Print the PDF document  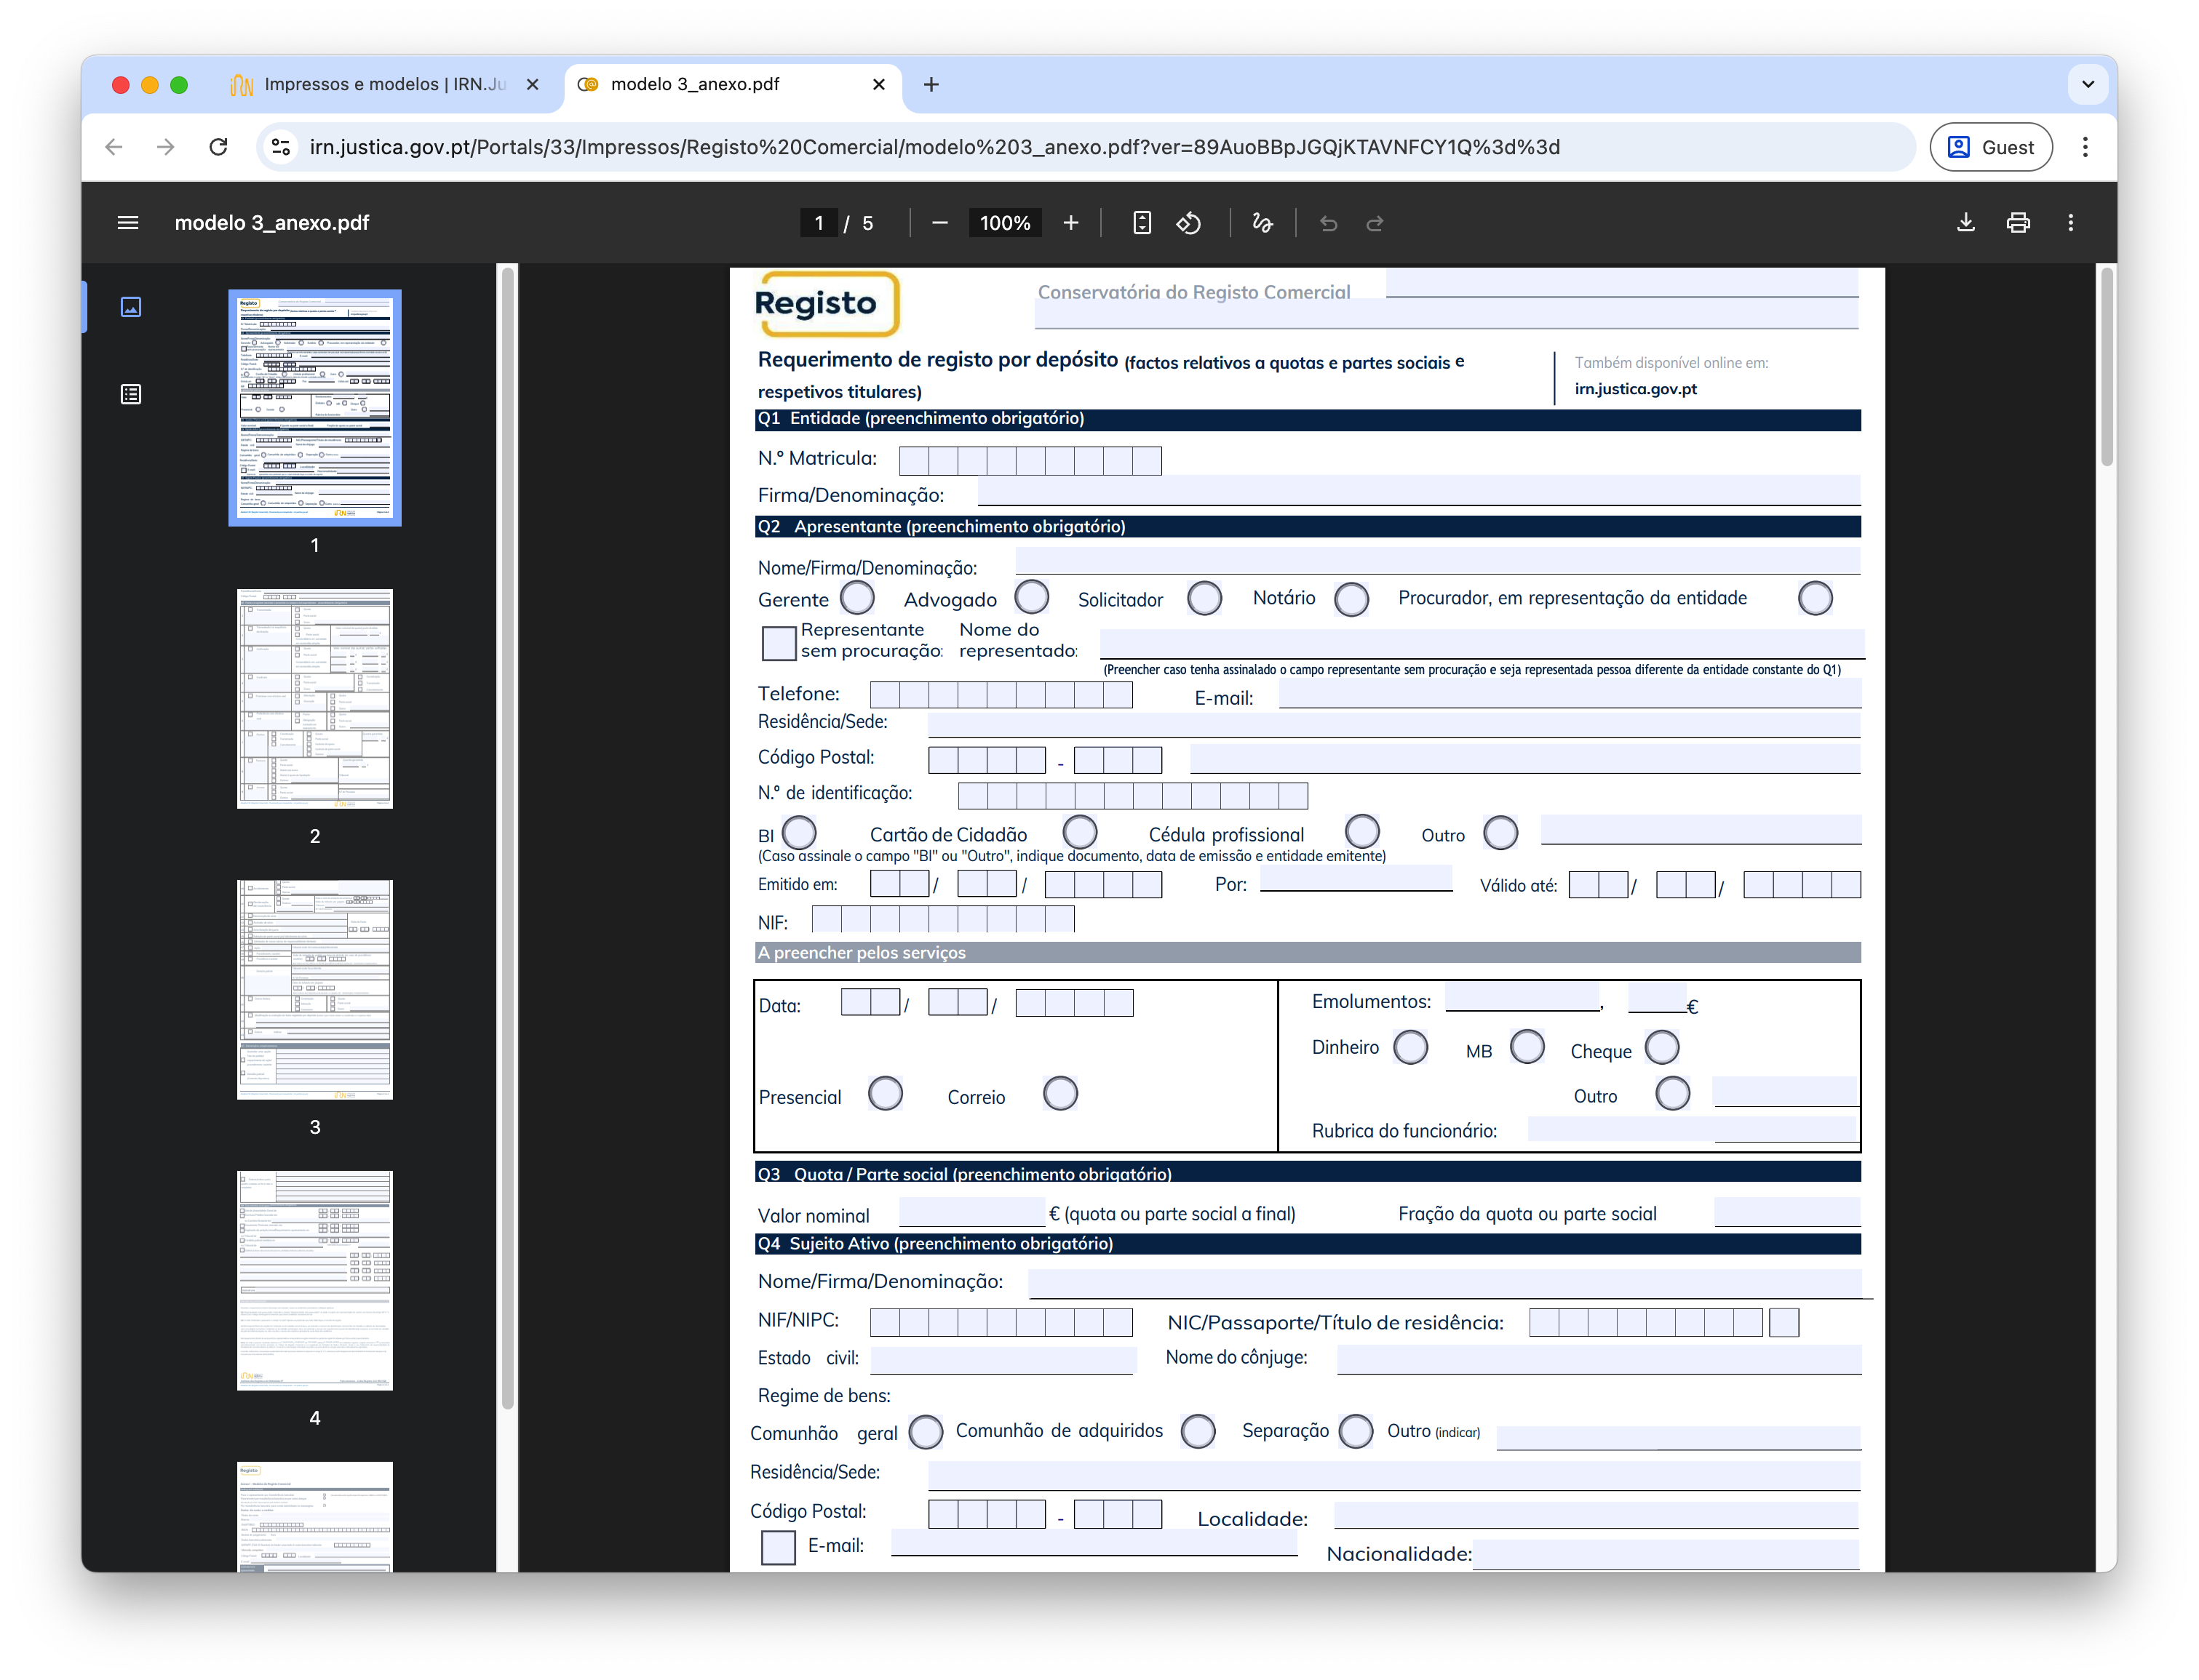2018,223
